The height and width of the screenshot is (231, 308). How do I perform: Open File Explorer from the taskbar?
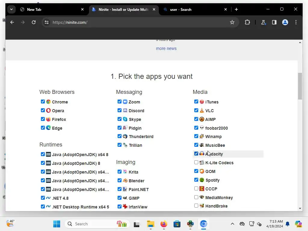point(151,224)
